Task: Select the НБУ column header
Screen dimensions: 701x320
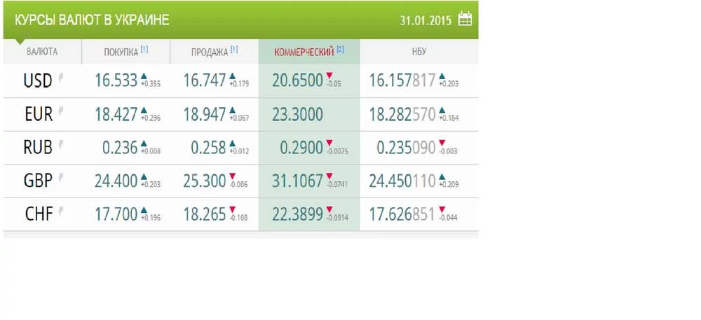Action: click(x=419, y=52)
